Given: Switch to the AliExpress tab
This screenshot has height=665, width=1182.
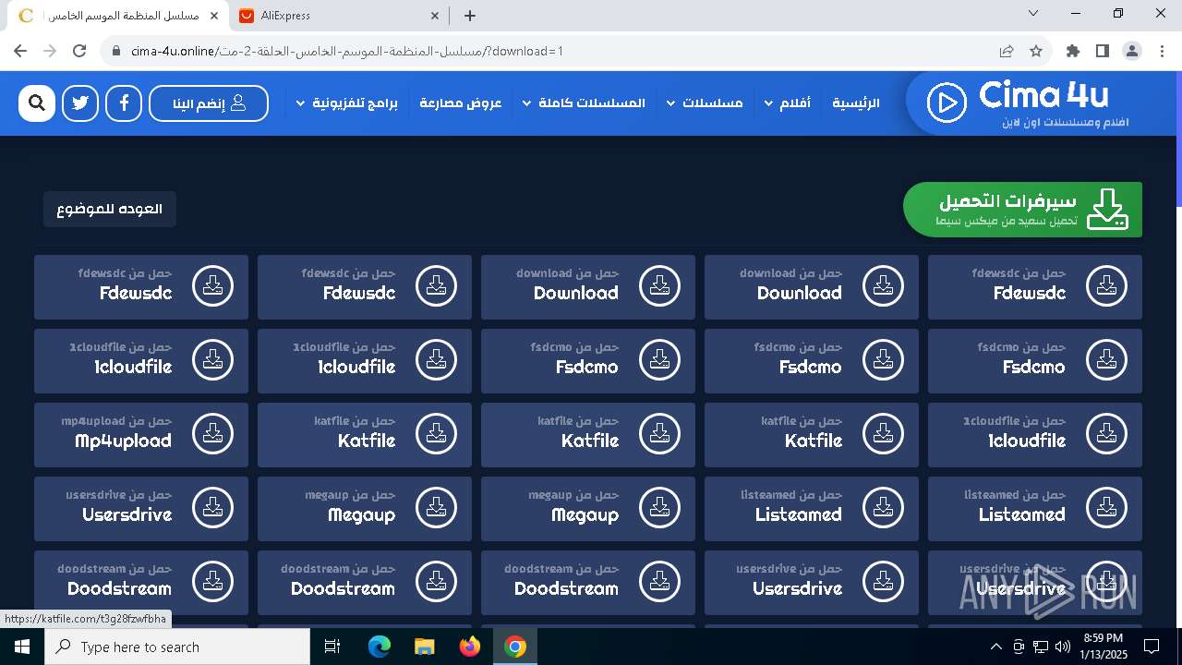Looking at the screenshot, I should coord(338,15).
